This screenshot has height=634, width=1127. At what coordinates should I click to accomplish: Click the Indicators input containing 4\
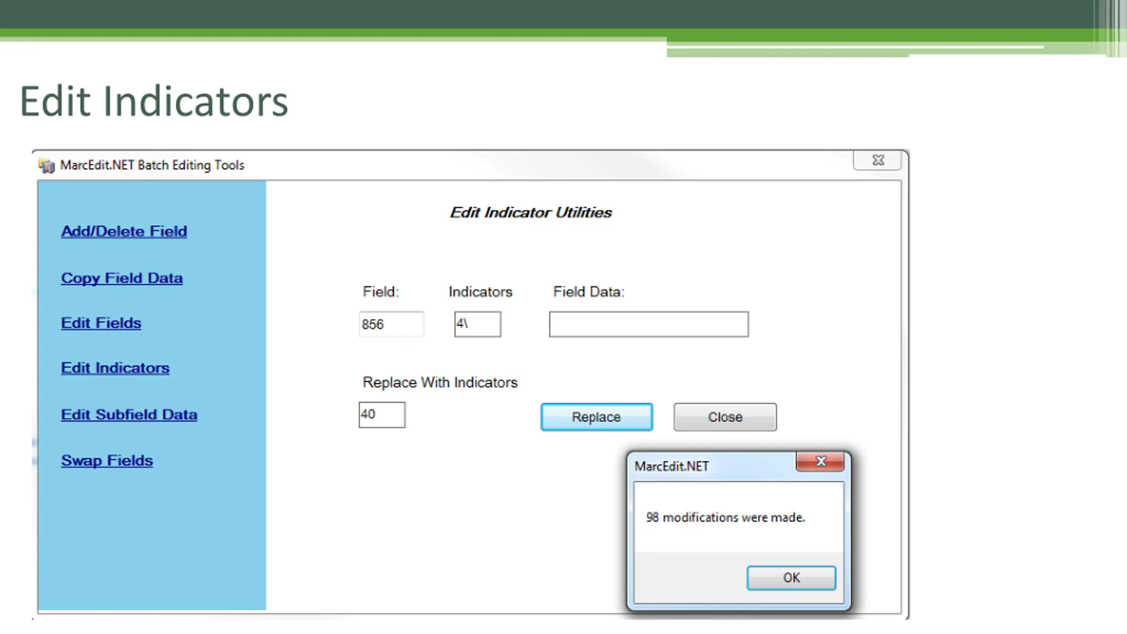pyautogui.click(x=478, y=324)
